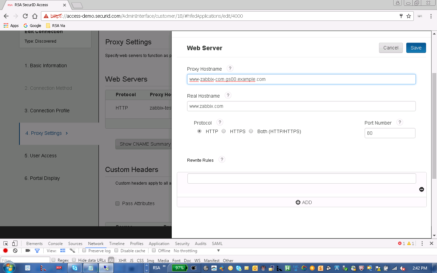Click the Proxy Hostname help icon

[x=230, y=69]
